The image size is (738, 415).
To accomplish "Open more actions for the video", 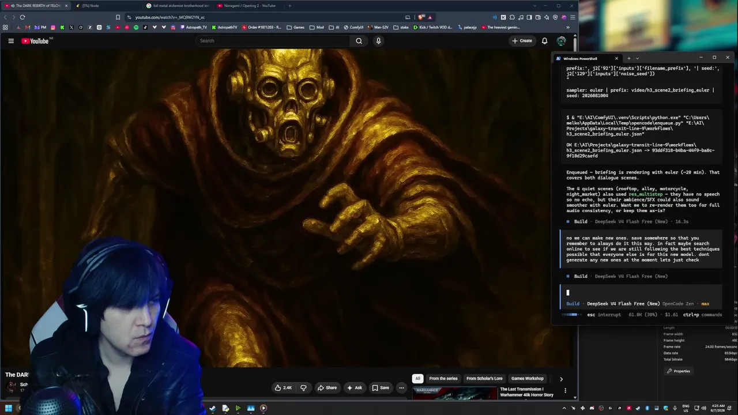I will click(401, 388).
